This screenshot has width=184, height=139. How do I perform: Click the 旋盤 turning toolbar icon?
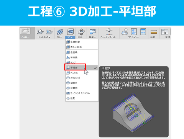coord(92,32)
